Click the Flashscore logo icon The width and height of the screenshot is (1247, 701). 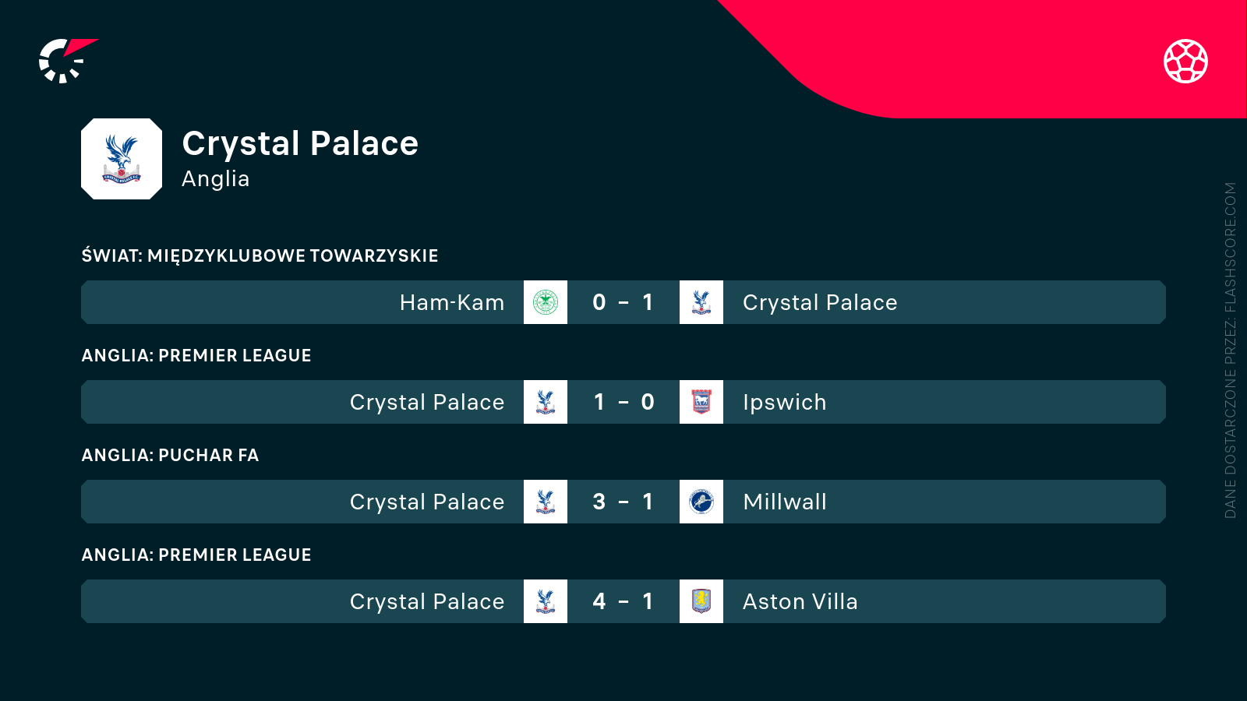click(65, 61)
